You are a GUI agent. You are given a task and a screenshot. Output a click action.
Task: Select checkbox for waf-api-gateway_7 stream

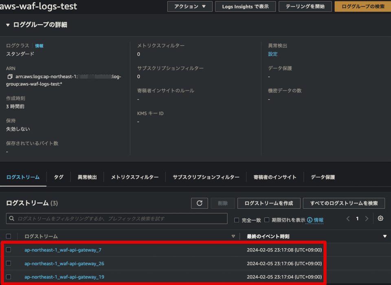(9, 250)
